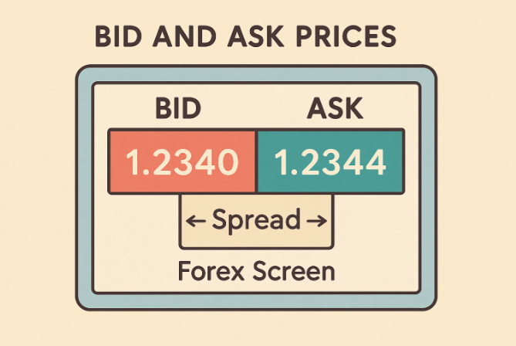The height and width of the screenshot is (346, 516).
Task: Click the BID label above the red box
Action: click(178, 110)
